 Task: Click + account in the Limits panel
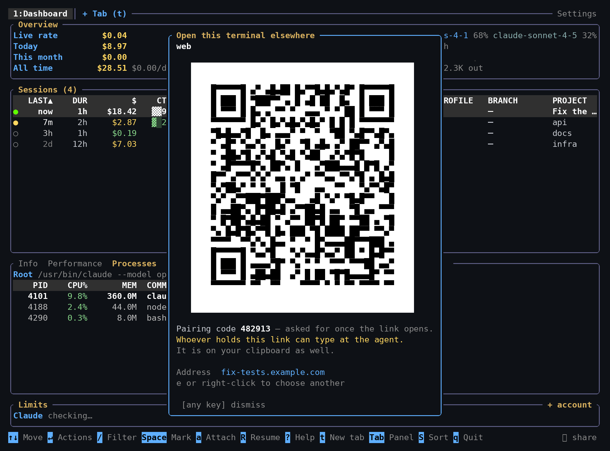click(x=570, y=405)
